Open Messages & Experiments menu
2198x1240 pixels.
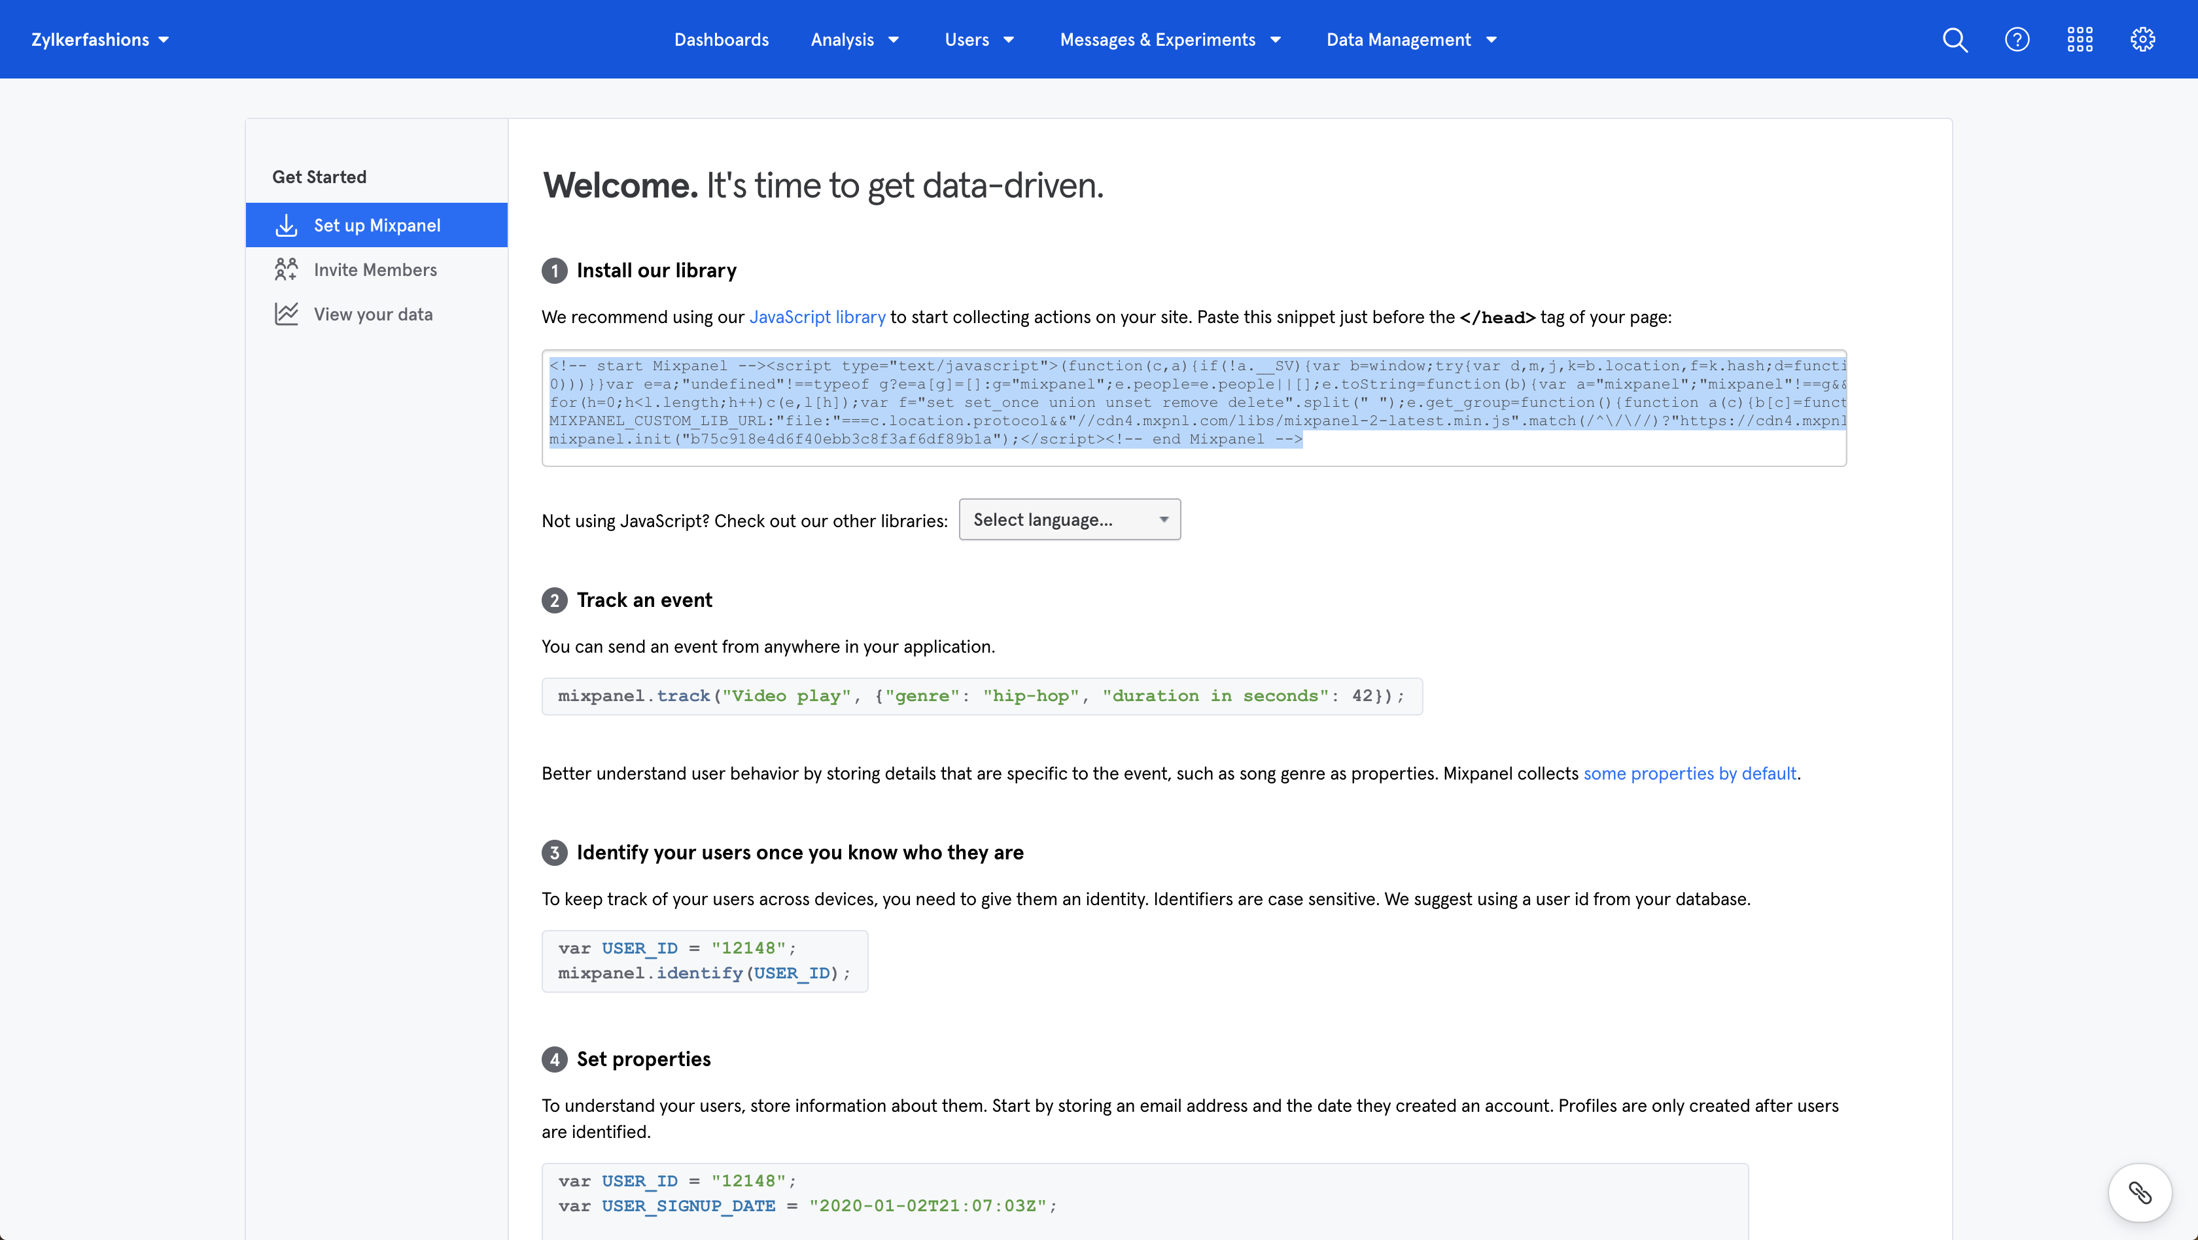1170,39
